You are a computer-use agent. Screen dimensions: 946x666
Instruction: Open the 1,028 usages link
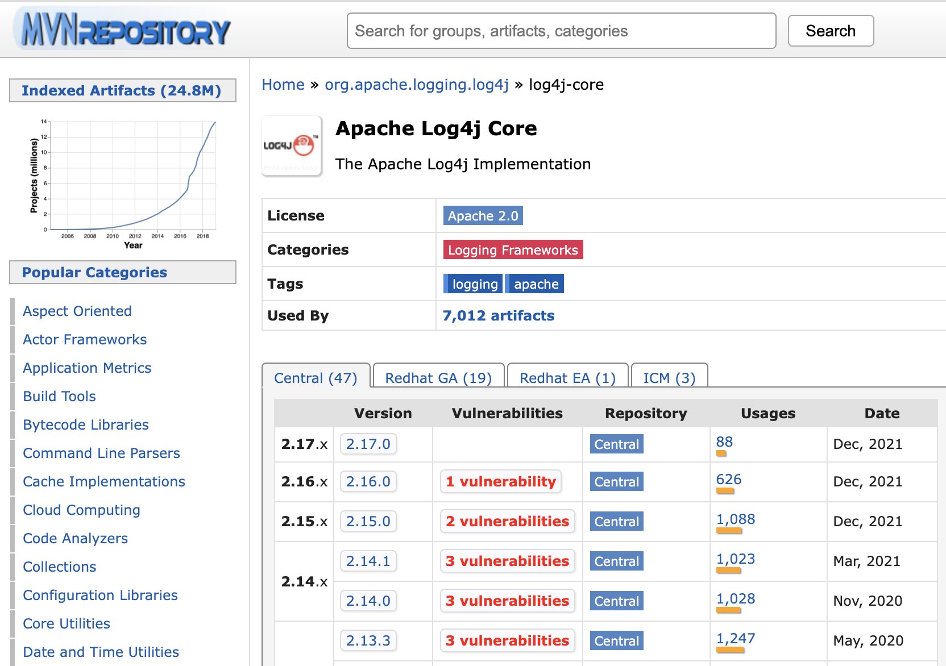736,599
